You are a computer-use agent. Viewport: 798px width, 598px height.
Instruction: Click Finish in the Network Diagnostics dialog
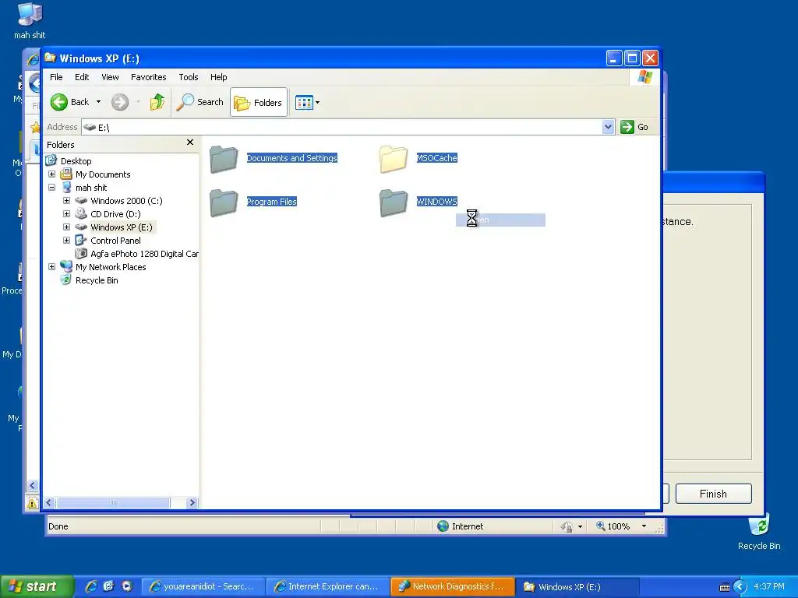[714, 494]
